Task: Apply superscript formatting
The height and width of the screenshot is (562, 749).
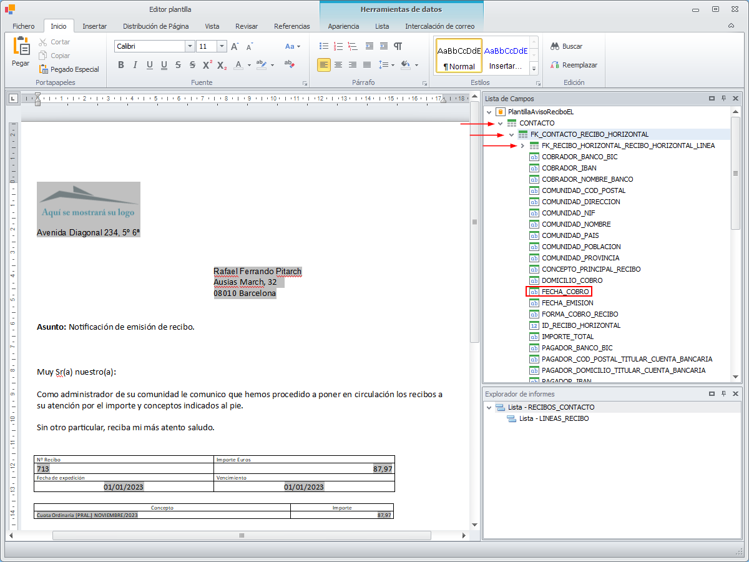Action: 207,65
